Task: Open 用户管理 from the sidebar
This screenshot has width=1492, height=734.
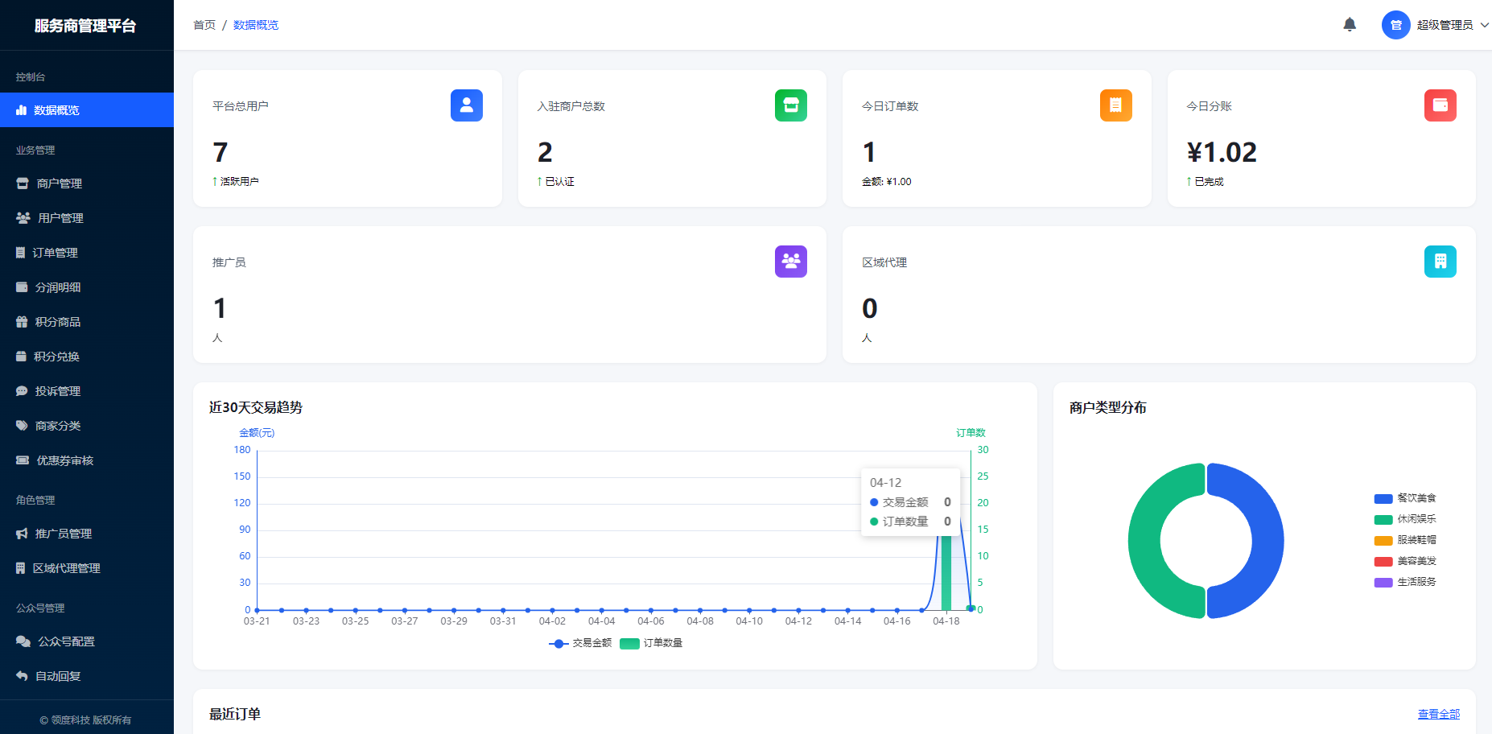Action: [x=87, y=218]
